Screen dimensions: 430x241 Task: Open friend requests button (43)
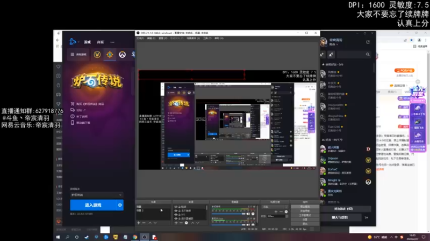(343, 209)
